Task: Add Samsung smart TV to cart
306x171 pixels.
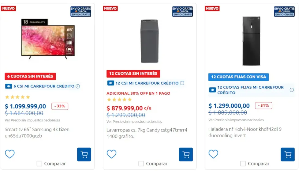Action: pos(84,154)
